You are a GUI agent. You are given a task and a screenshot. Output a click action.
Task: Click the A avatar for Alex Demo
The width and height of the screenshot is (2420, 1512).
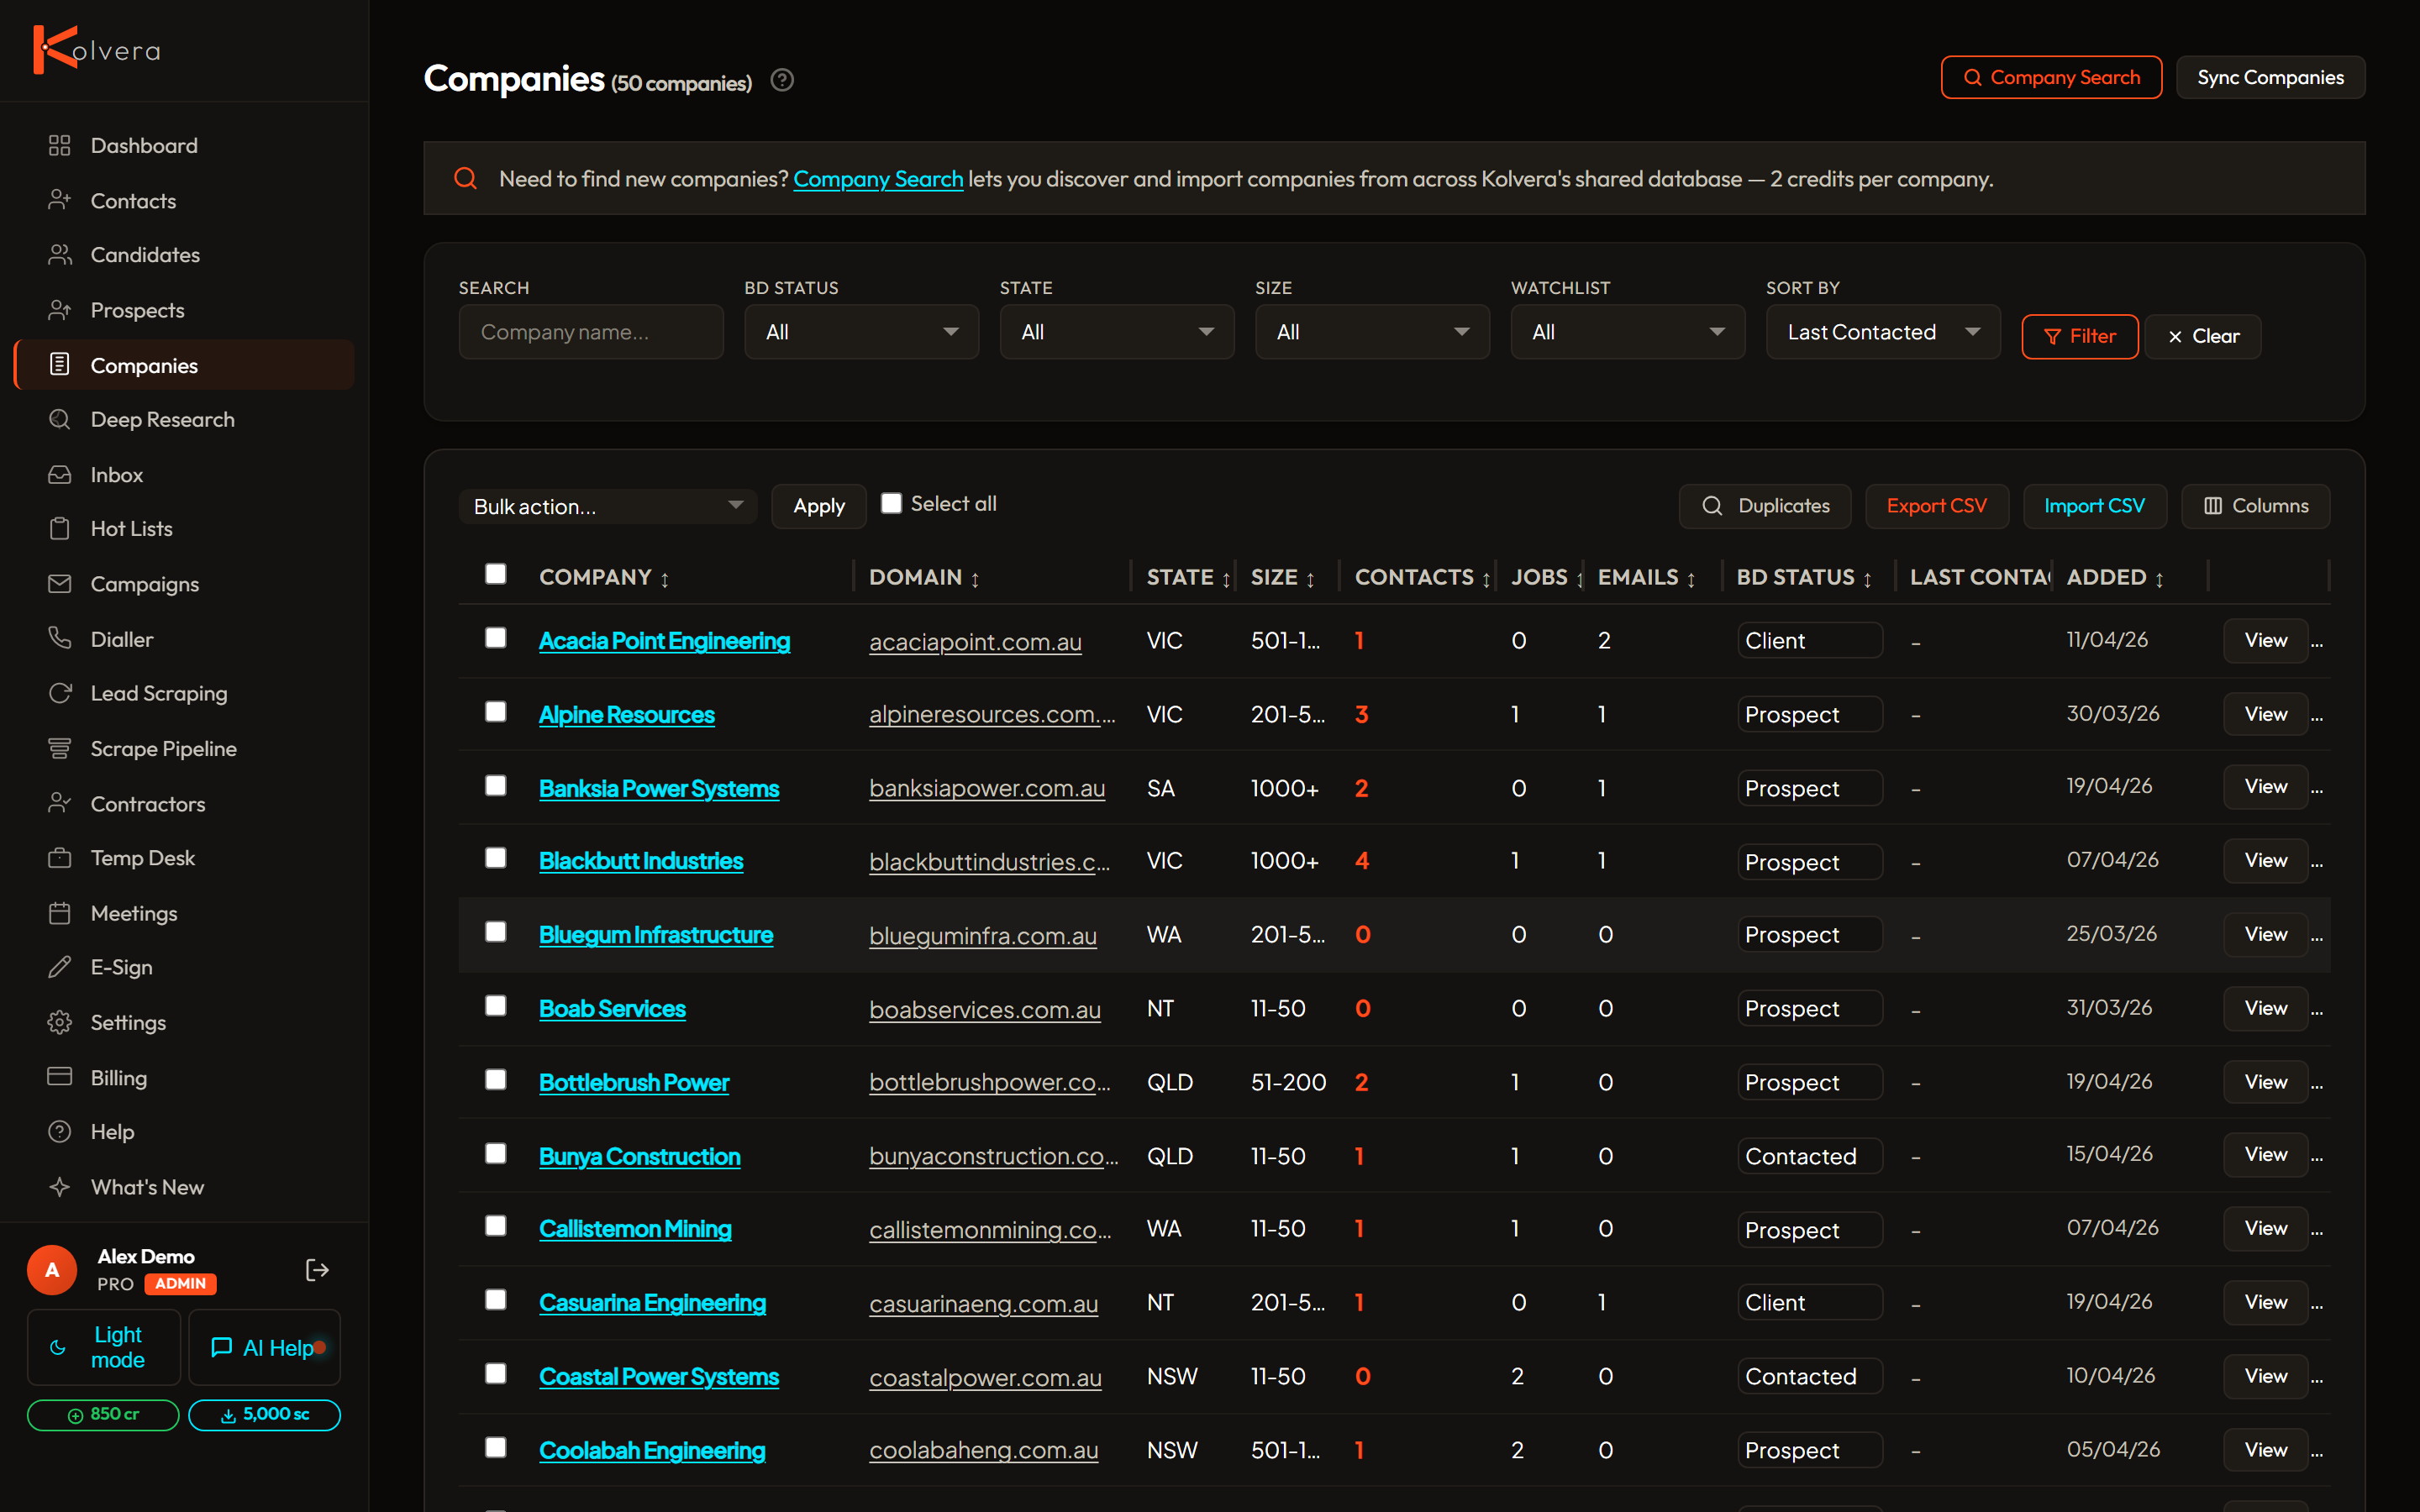coord(52,1270)
